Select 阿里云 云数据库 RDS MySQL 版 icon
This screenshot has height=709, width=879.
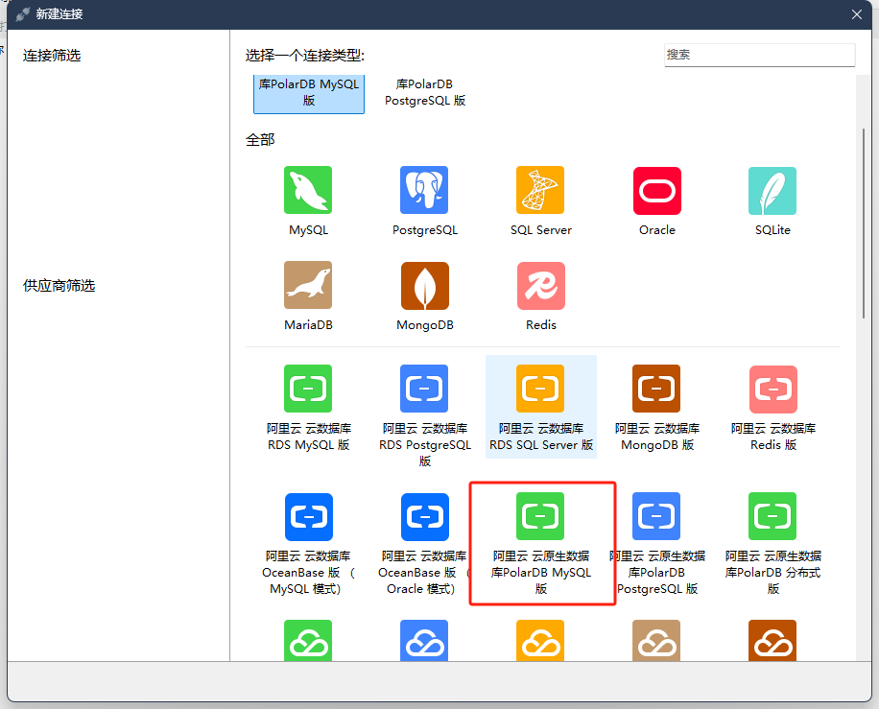308,389
